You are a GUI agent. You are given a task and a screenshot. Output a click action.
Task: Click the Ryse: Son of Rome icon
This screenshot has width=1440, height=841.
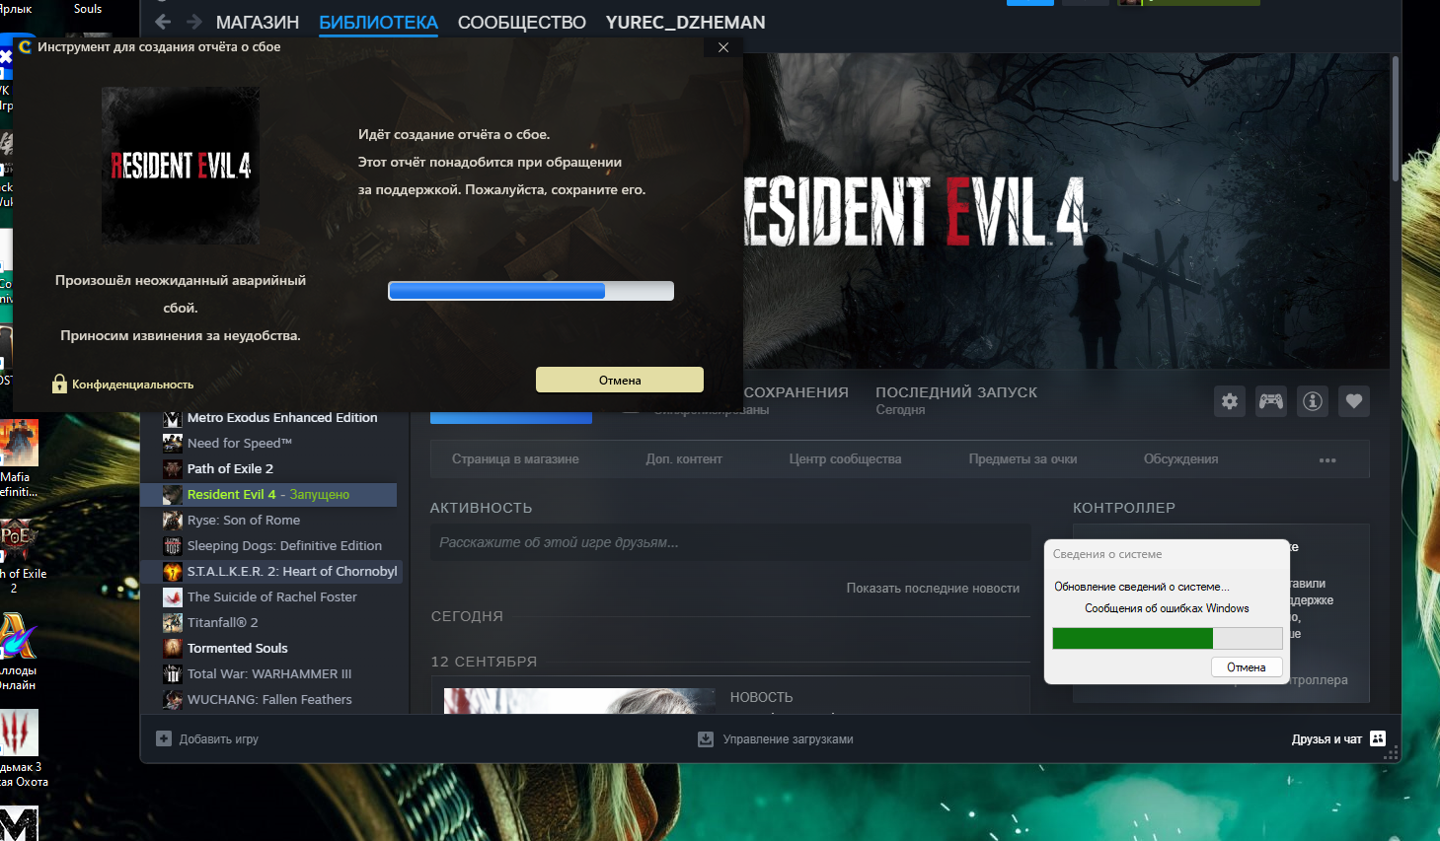tap(173, 521)
